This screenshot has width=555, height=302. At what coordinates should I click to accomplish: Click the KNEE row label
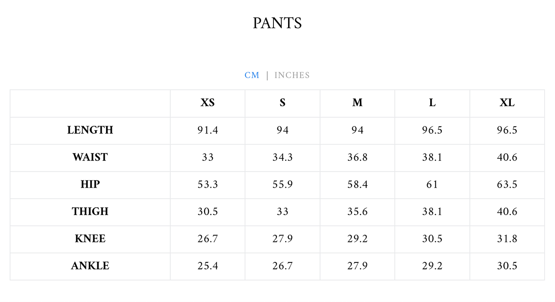coord(90,239)
